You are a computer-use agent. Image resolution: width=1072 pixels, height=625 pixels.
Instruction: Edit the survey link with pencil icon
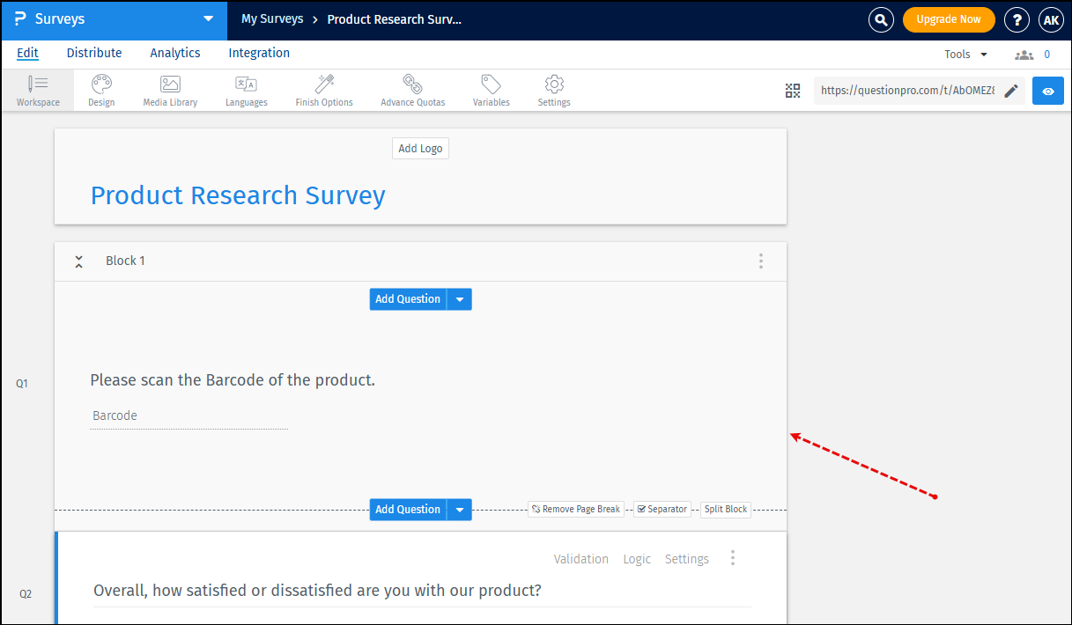[x=1011, y=90]
